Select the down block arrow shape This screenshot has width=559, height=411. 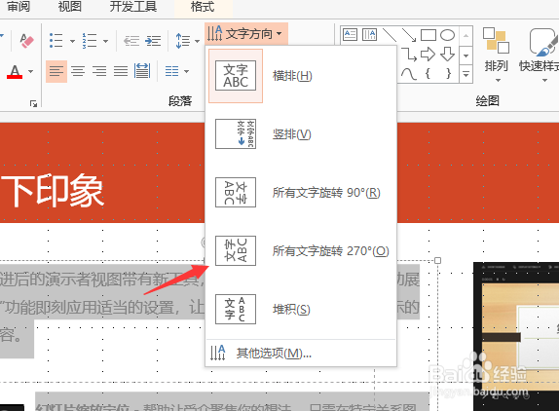pos(447,55)
